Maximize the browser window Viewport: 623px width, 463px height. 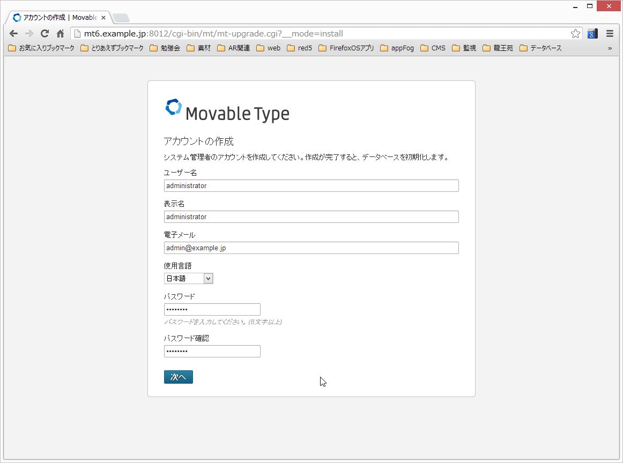590,6
